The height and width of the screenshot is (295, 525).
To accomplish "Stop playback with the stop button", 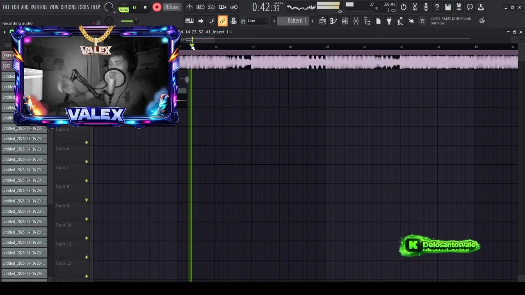I will click(x=145, y=7).
